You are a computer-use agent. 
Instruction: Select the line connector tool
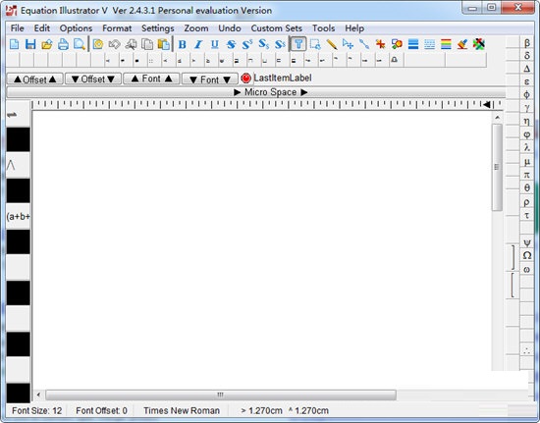pyautogui.click(x=364, y=44)
